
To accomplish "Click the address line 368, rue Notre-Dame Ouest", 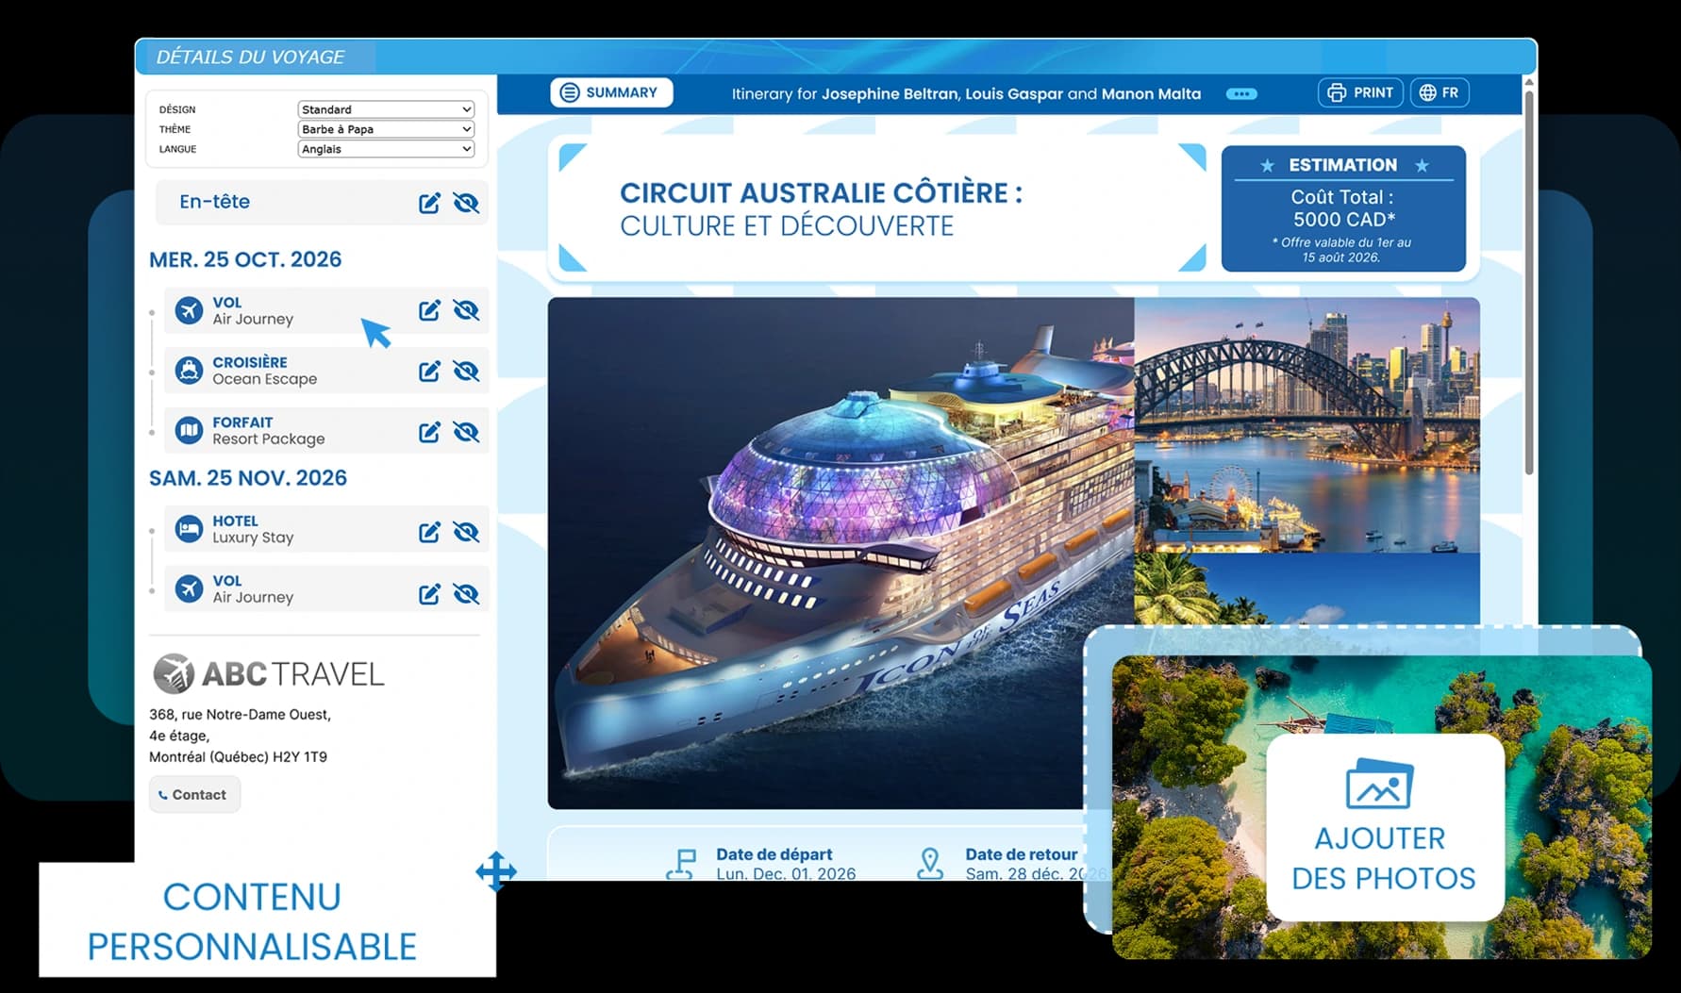I will tap(240, 715).
